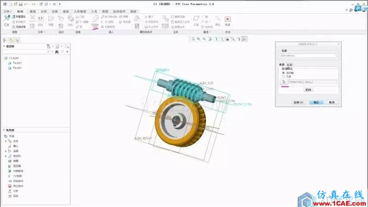This screenshot has width=368, height=207.
Task: Expand the 电动机 node in mechanism tree
Action: [x=6, y=156]
